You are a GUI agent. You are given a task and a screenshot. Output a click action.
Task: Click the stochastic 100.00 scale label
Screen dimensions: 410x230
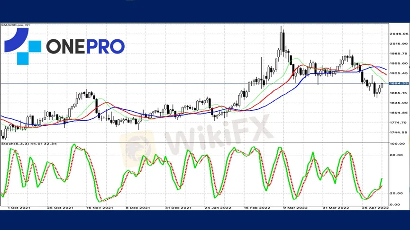397,143
